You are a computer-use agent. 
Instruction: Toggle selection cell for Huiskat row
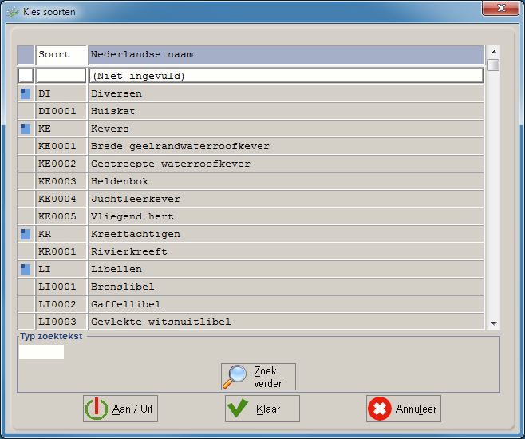point(26,111)
